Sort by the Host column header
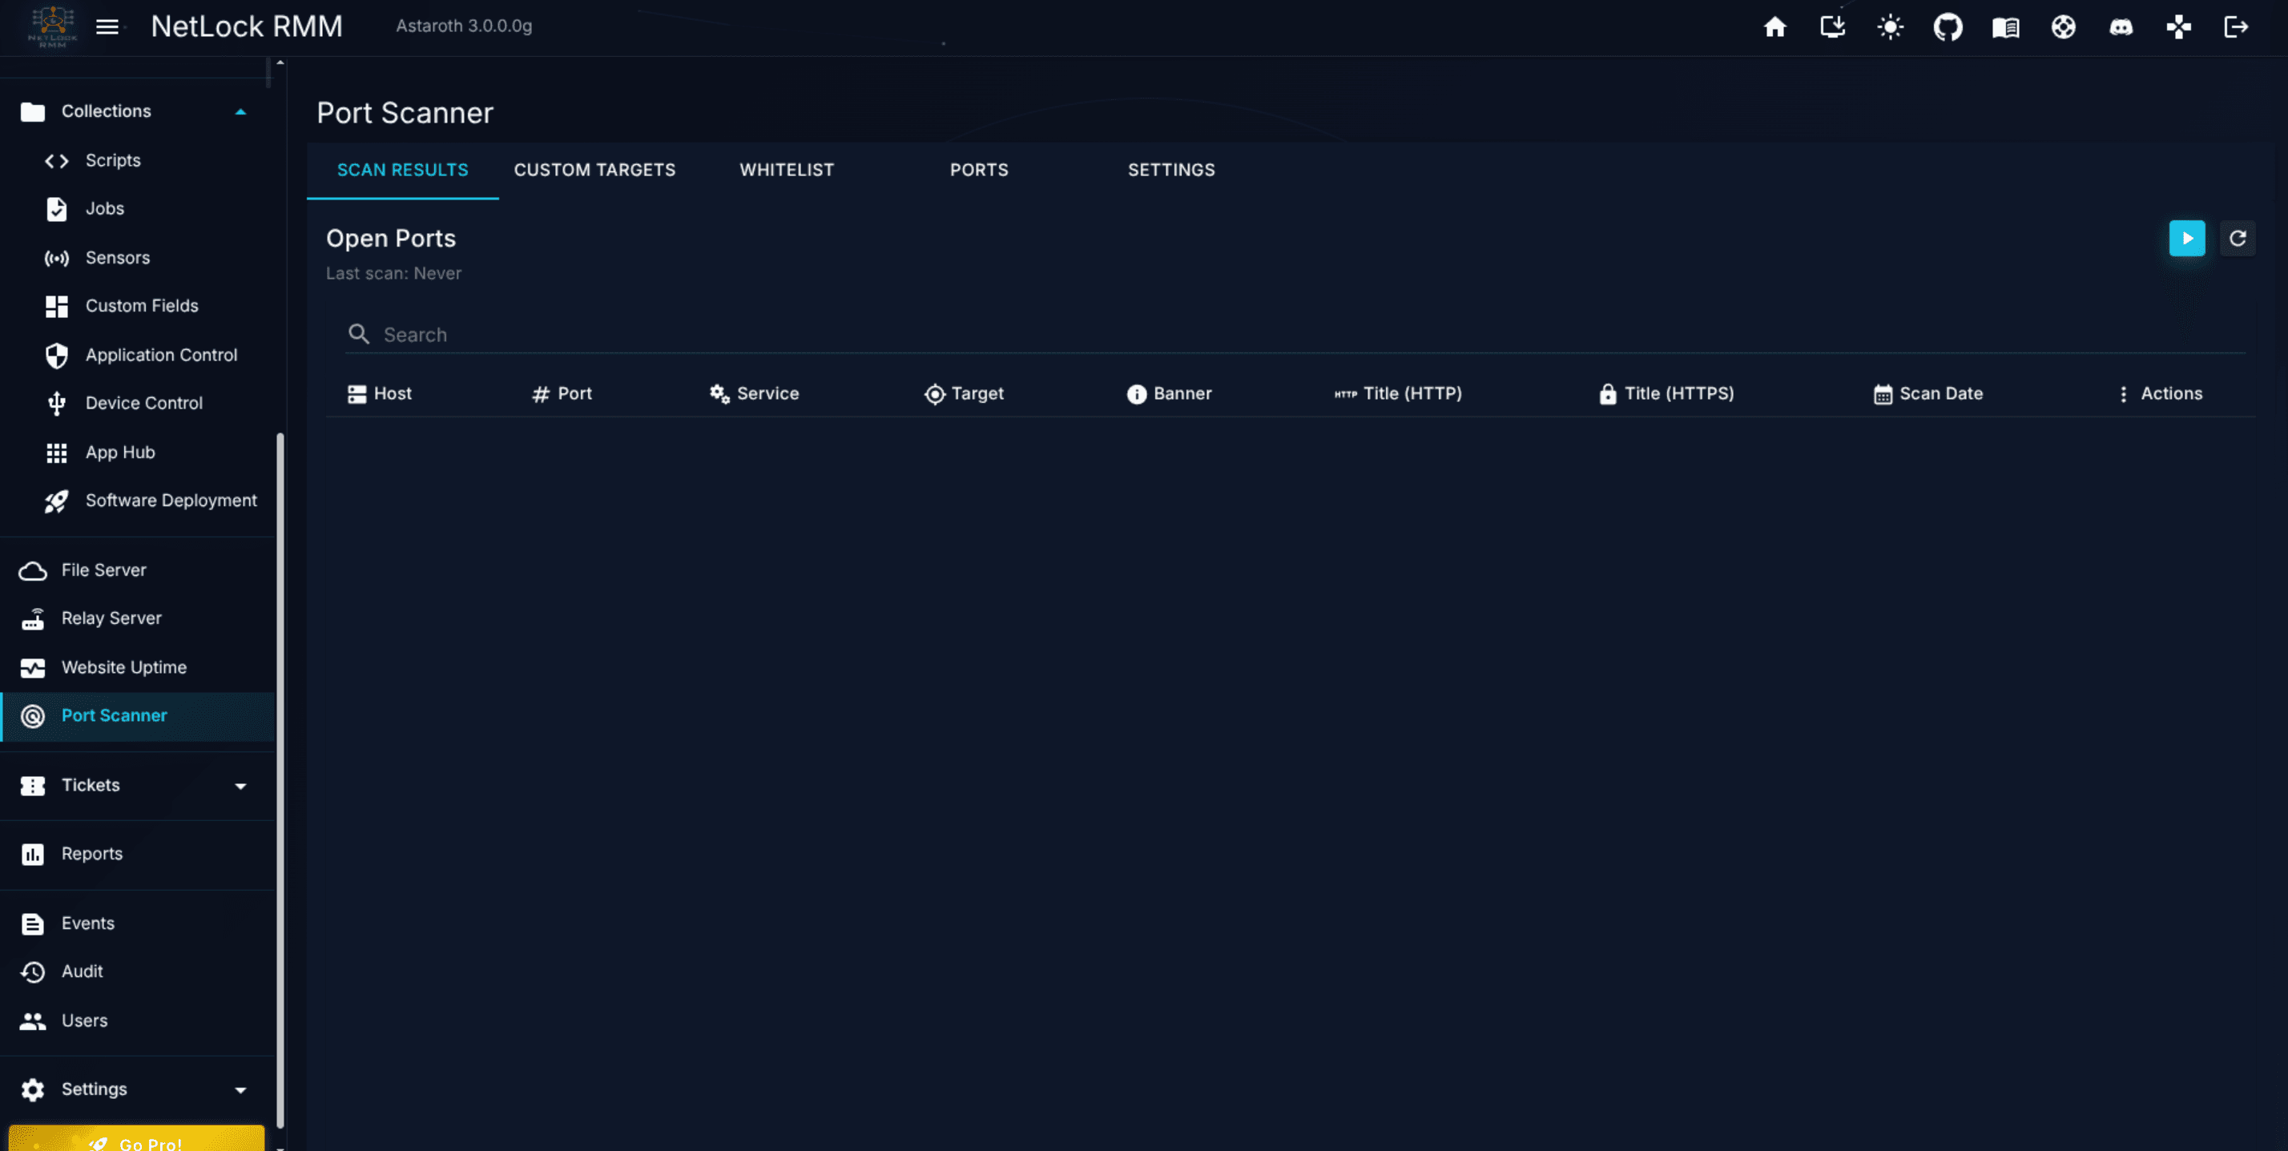This screenshot has width=2288, height=1151. coord(381,393)
